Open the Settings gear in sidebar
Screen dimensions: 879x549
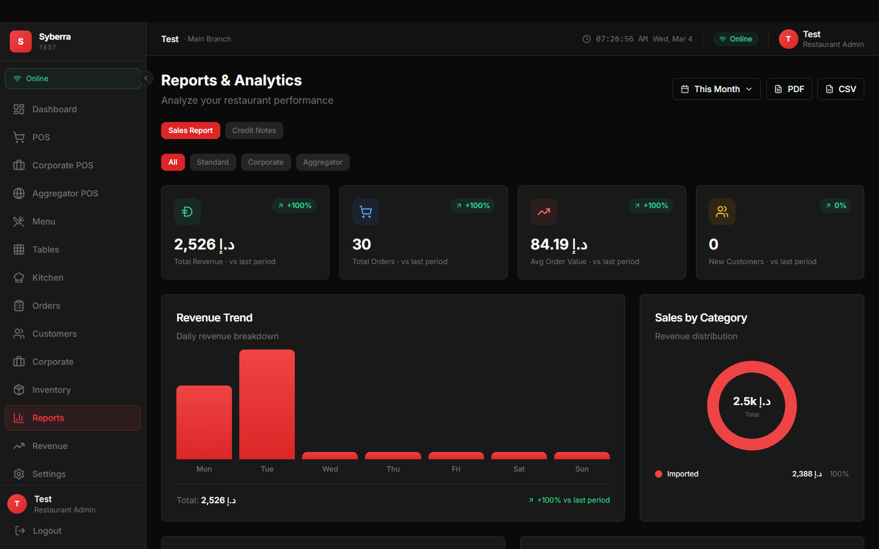pyautogui.click(x=19, y=474)
